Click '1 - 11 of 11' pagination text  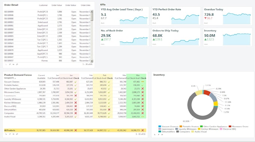coord(141,134)
